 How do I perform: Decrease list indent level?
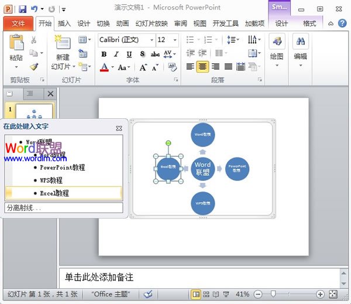tap(191, 53)
